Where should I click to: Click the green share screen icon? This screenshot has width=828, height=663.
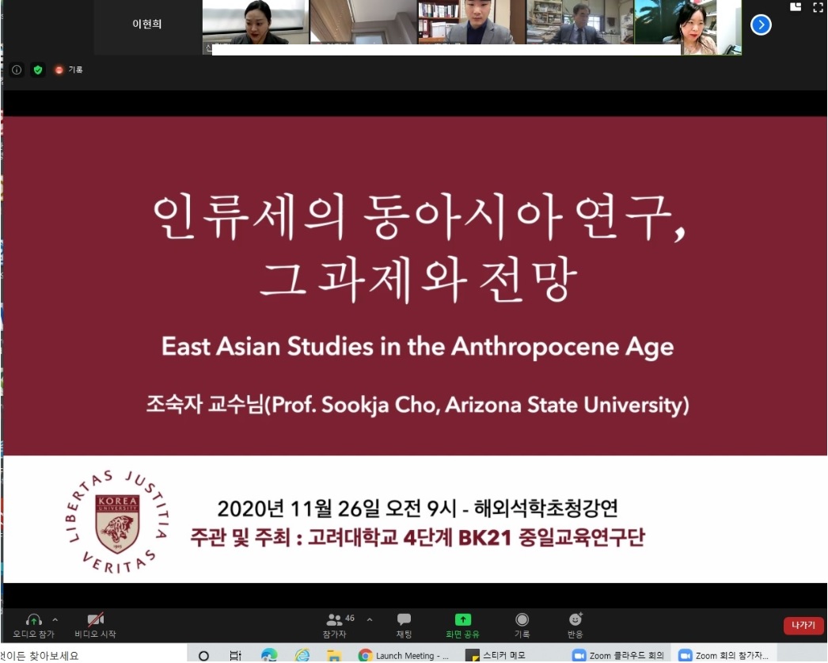(x=462, y=620)
